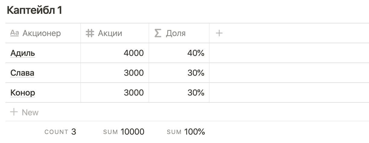Screen dimensions: 369x143
Task: Click the sigma formula icon beside Доля
Action: click(158, 33)
